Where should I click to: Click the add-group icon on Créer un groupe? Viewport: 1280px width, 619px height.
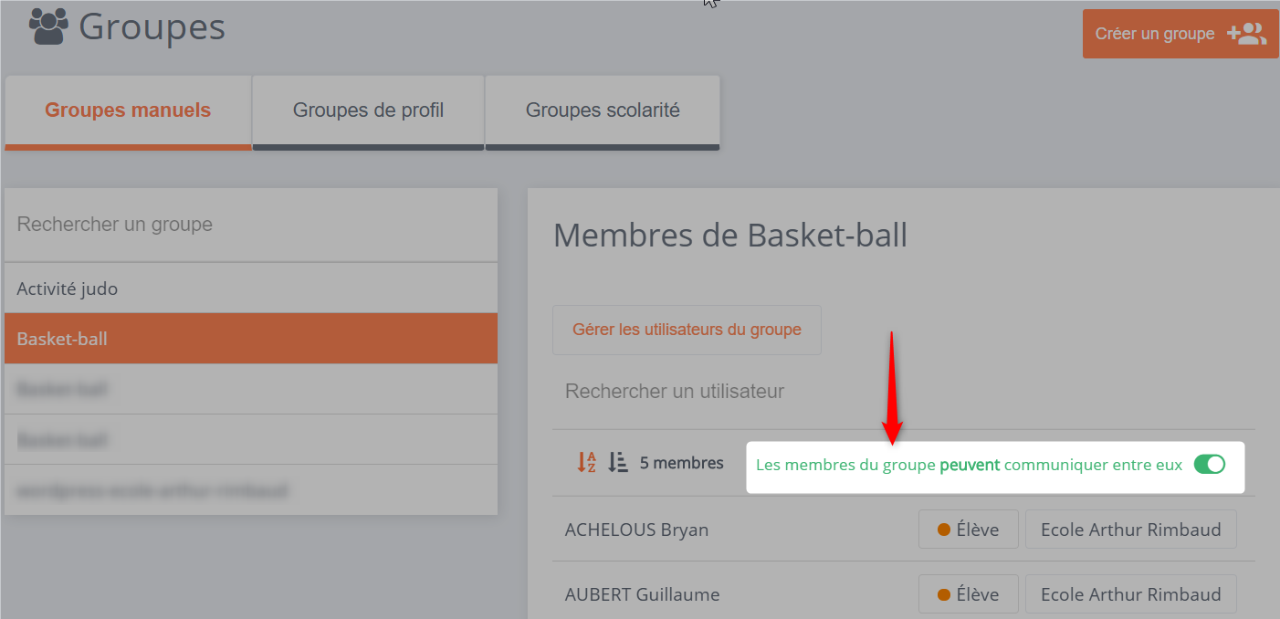[x=1246, y=34]
